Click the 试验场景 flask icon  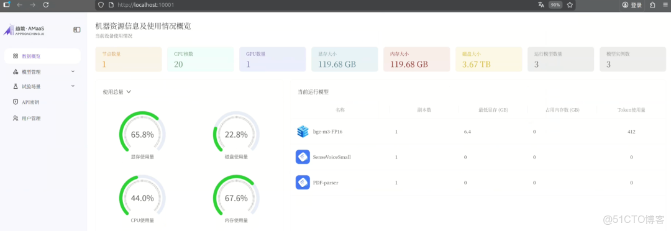tap(16, 86)
